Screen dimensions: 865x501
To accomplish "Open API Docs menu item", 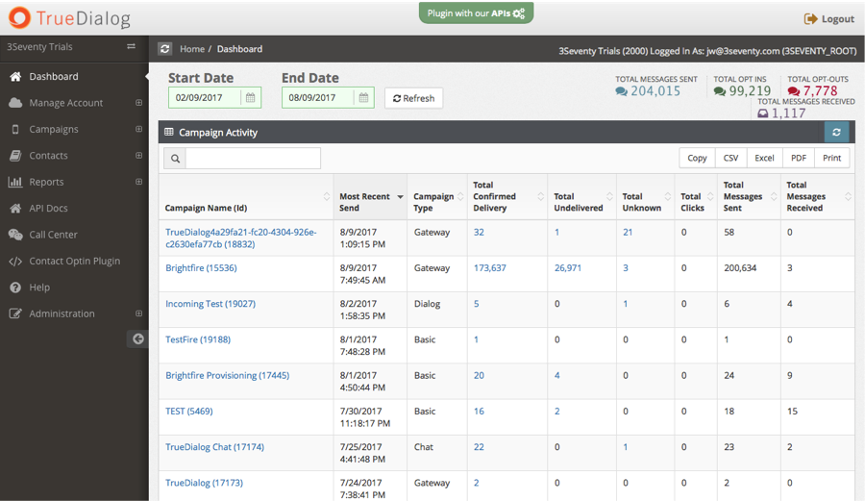I will (49, 208).
